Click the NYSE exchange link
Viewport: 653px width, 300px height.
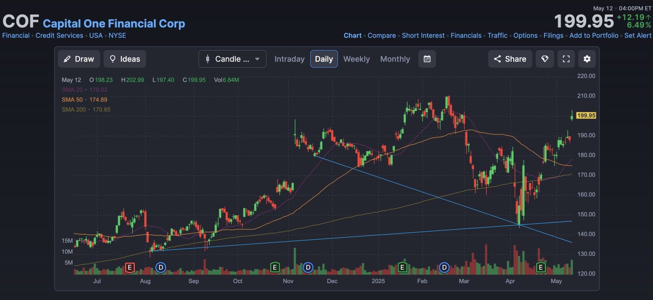coord(117,36)
